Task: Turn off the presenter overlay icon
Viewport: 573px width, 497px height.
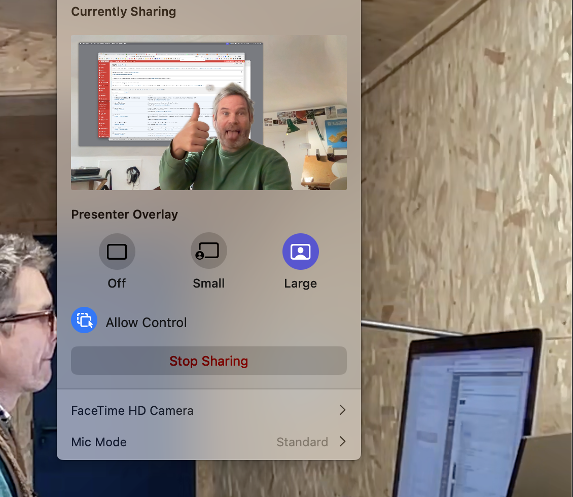Action: point(117,252)
